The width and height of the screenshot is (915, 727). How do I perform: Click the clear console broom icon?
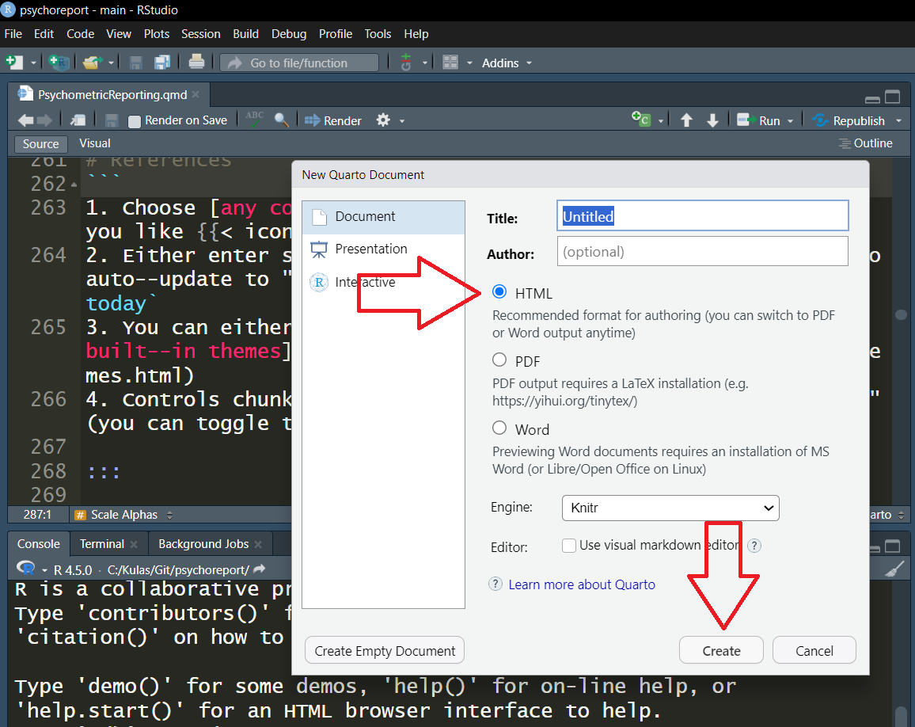click(x=894, y=569)
